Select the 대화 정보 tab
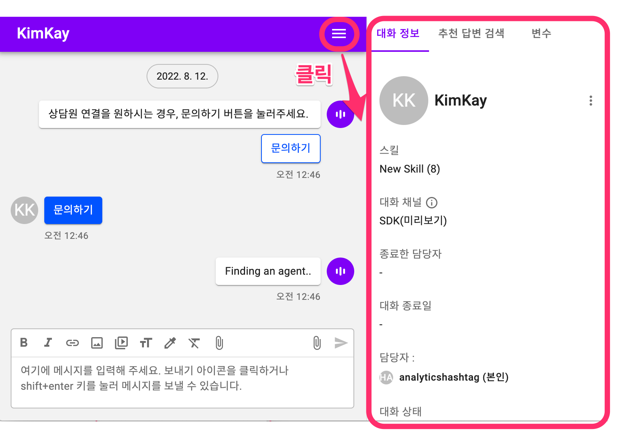 398,34
